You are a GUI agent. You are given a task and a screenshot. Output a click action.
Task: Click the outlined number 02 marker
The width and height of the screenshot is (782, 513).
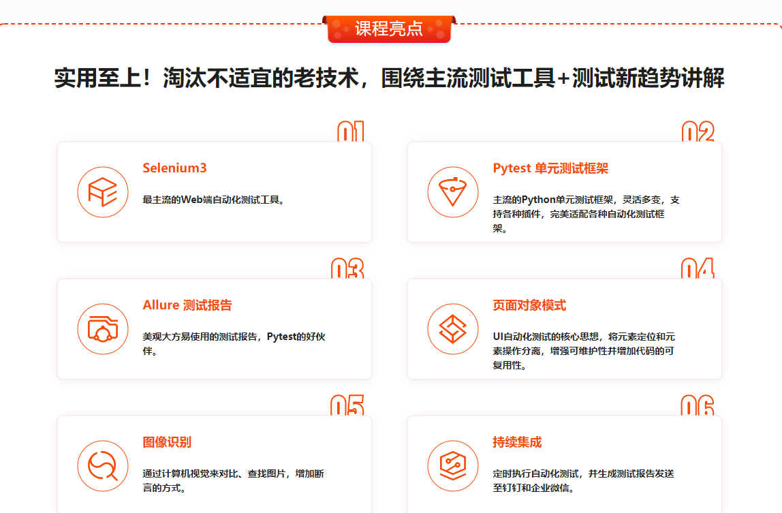pos(698,132)
